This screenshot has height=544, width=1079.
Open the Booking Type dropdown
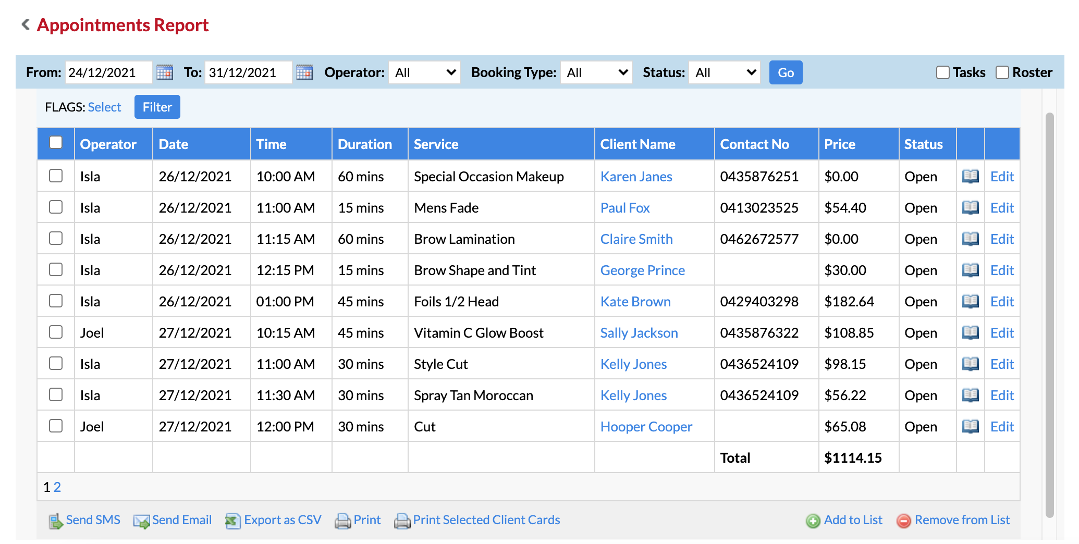pyautogui.click(x=596, y=72)
